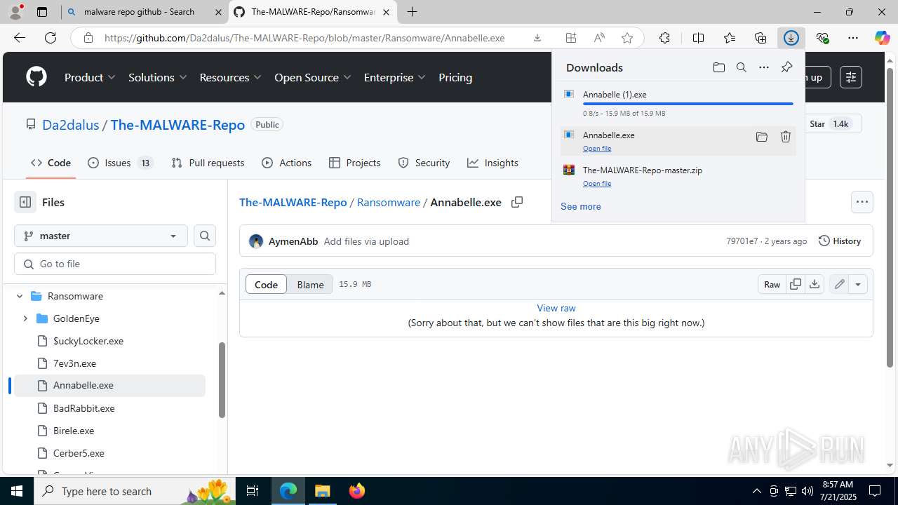Open Da2dalus owner profile link
This screenshot has height=505, width=898.
pyautogui.click(x=71, y=125)
